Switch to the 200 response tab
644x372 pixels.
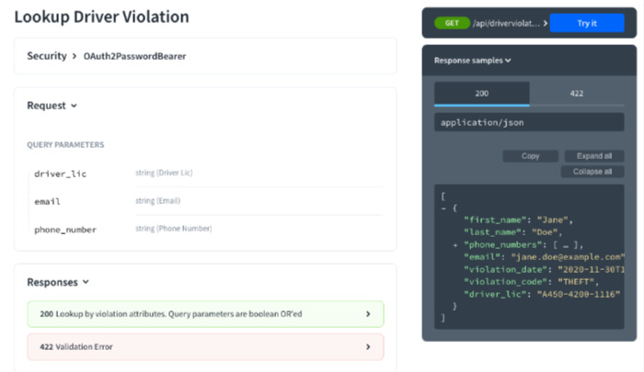(481, 94)
